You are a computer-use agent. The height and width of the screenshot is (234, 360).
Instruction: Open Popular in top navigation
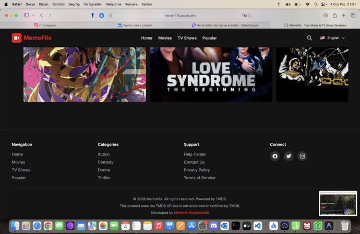209,38
